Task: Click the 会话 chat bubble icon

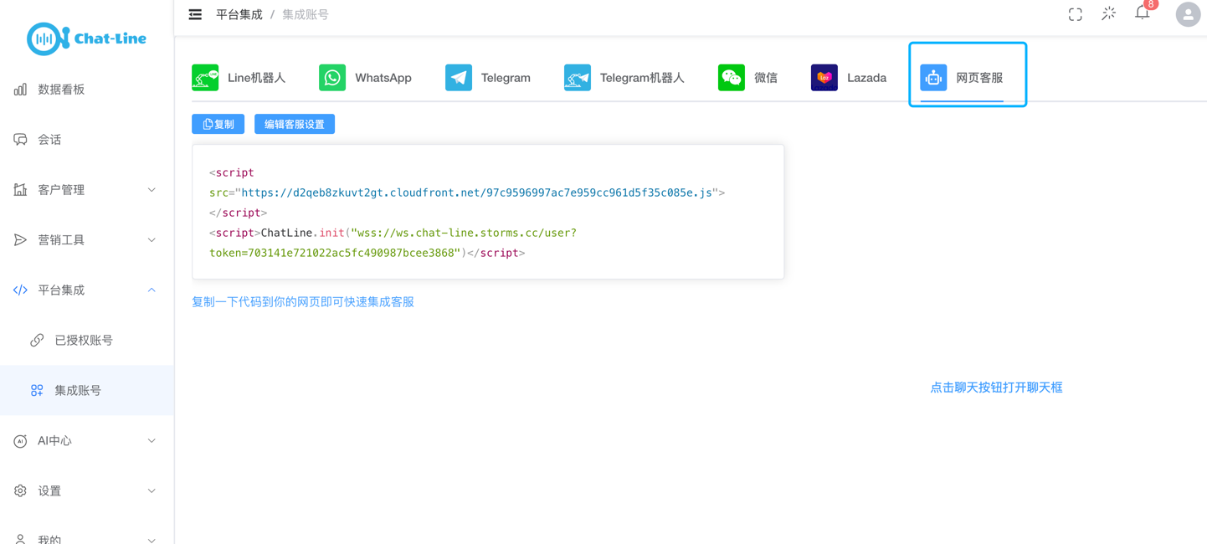Action: (x=20, y=140)
